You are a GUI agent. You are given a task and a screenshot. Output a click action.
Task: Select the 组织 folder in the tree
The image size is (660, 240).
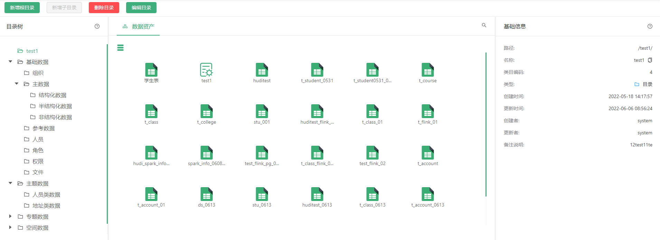pos(38,73)
